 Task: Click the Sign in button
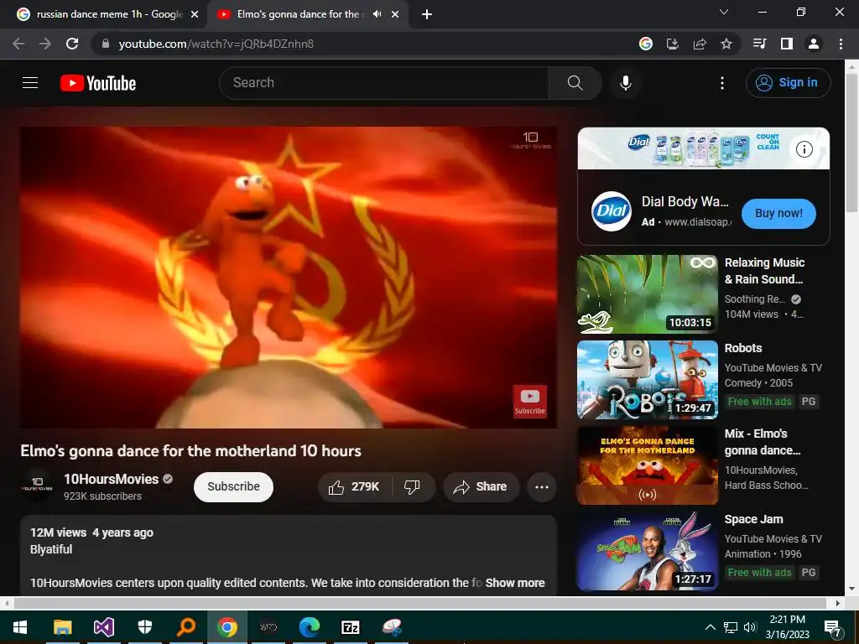coord(788,83)
